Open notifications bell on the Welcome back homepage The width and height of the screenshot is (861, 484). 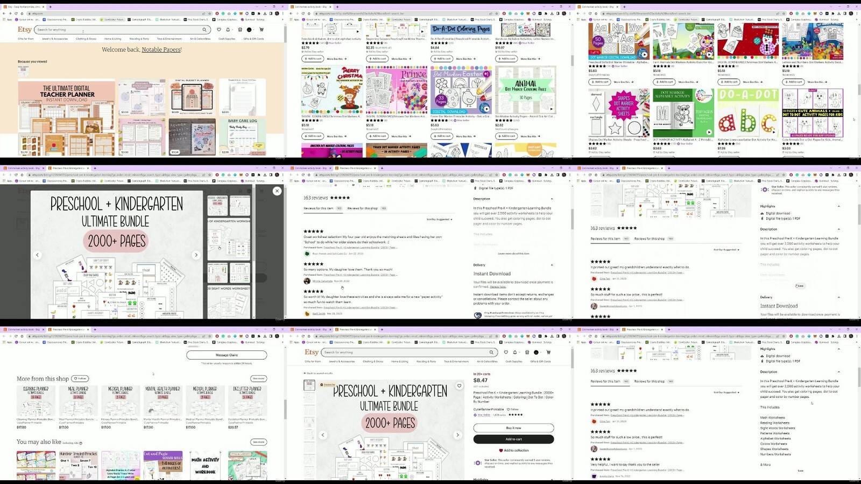tap(228, 30)
